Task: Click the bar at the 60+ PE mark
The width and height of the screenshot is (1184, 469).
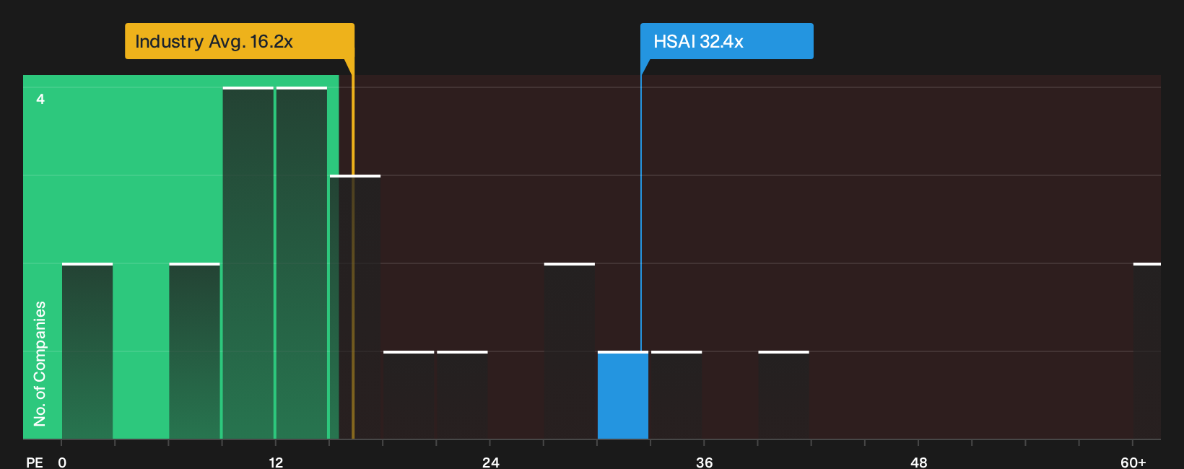Action: click(1147, 351)
